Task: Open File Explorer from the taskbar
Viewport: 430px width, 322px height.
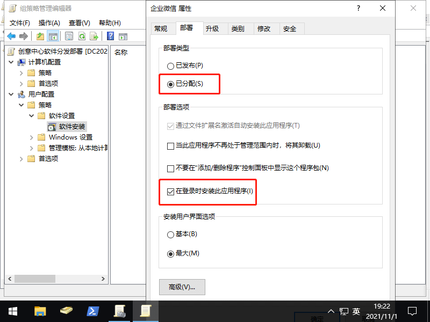Action: 40,311
